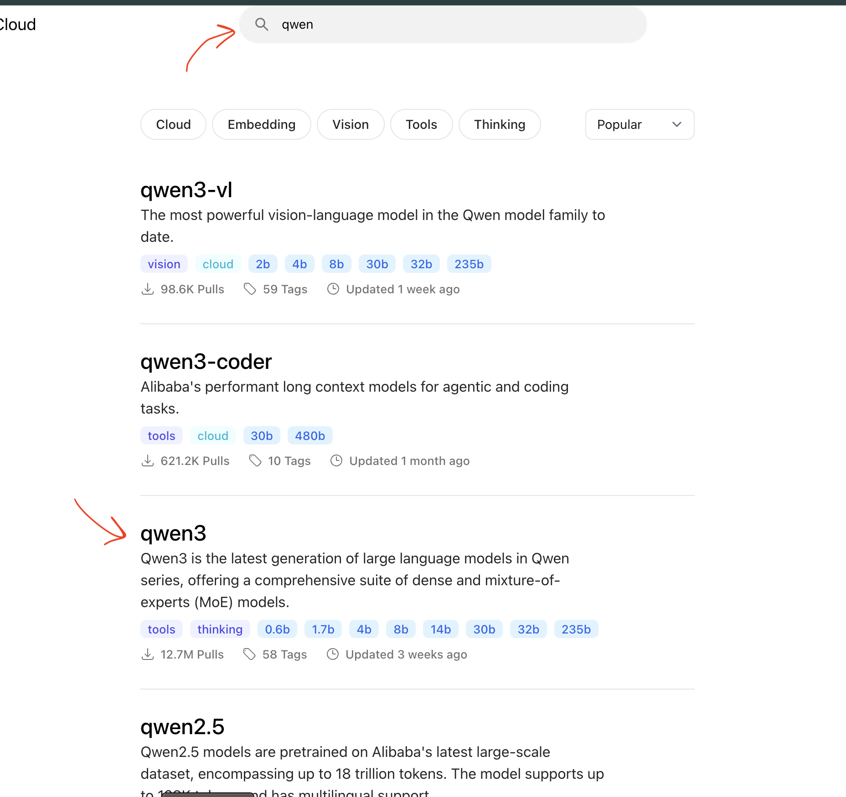Click the search magnifier icon
Viewport: 846px width, 797px height.
[x=262, y=25]
